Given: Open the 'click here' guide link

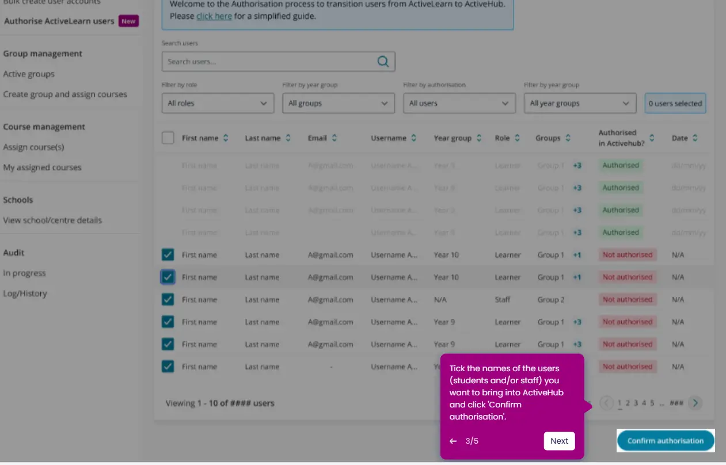Looking at the screenshot, I should point(214,16).
